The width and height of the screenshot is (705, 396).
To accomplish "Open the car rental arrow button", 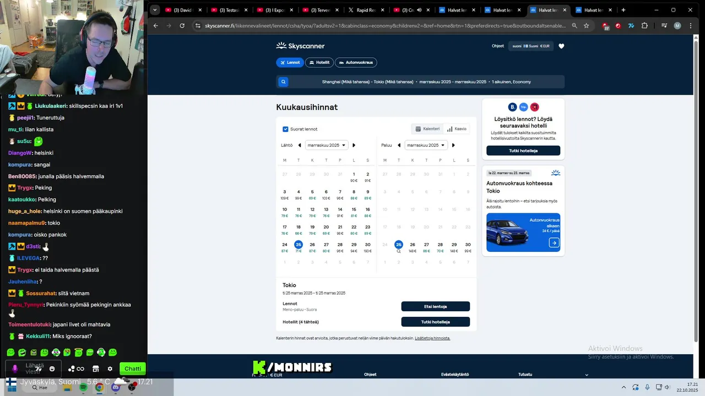I will coord(554,243).
